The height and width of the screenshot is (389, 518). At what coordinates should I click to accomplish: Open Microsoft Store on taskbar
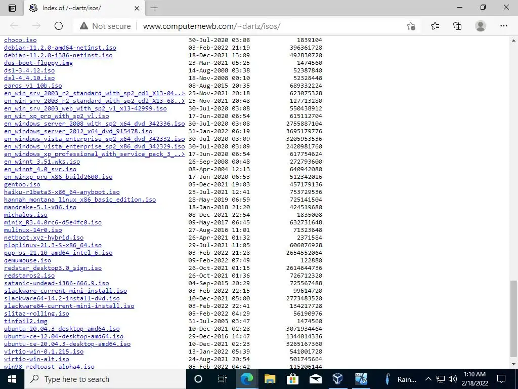click(292, 379)
